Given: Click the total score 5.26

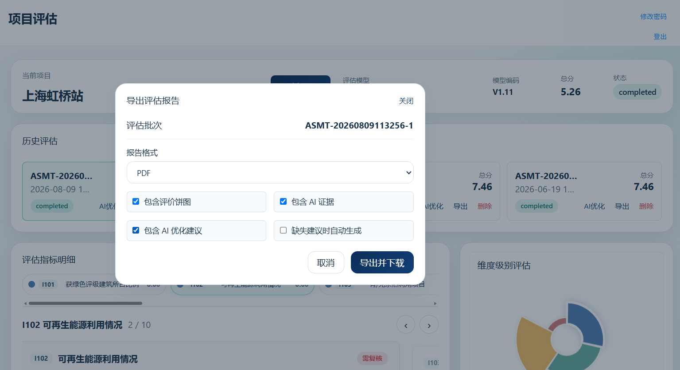Looking at the screenshot, I should click(571, 92).
